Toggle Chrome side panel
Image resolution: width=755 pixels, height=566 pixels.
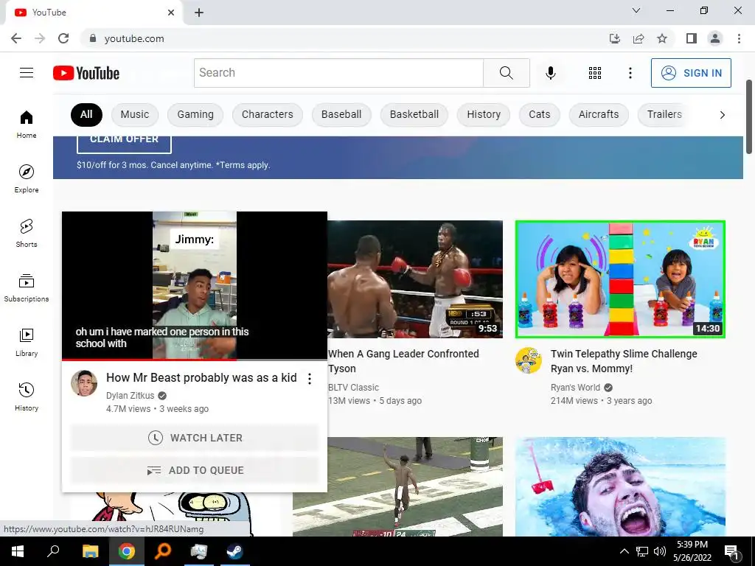click(692, 38)
